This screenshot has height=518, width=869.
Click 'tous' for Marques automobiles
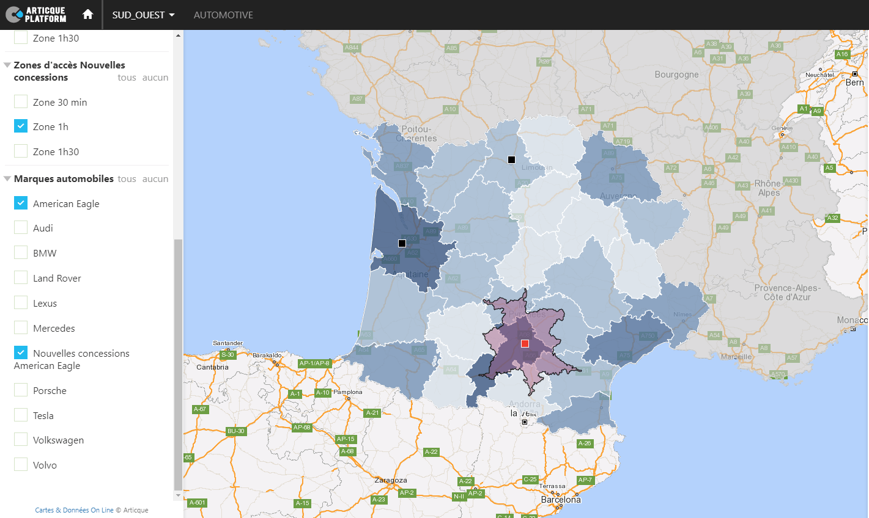127,179
